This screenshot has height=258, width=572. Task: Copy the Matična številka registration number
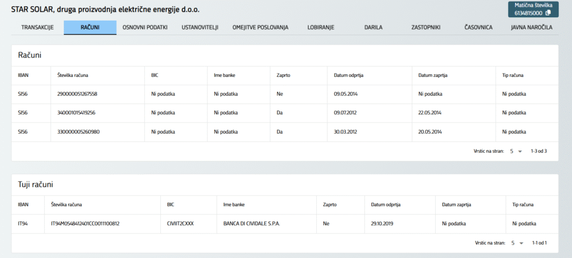(x=548, y=13)
